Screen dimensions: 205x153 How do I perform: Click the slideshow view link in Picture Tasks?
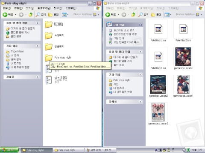pos(124,30)
